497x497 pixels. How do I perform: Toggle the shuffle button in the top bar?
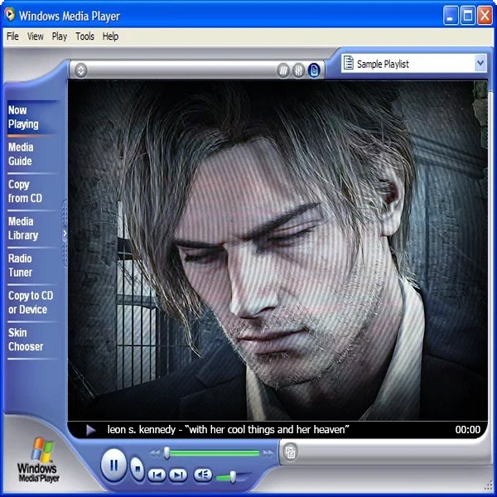point(283,70)
